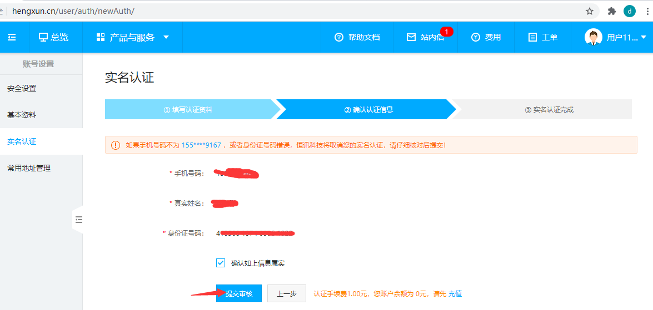Select 安全设置 in the sidebar

[x=22, y=88]
